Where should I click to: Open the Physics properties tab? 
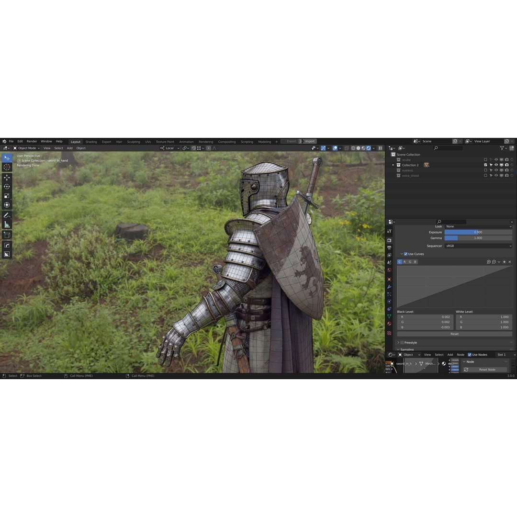tap(389, 302)
